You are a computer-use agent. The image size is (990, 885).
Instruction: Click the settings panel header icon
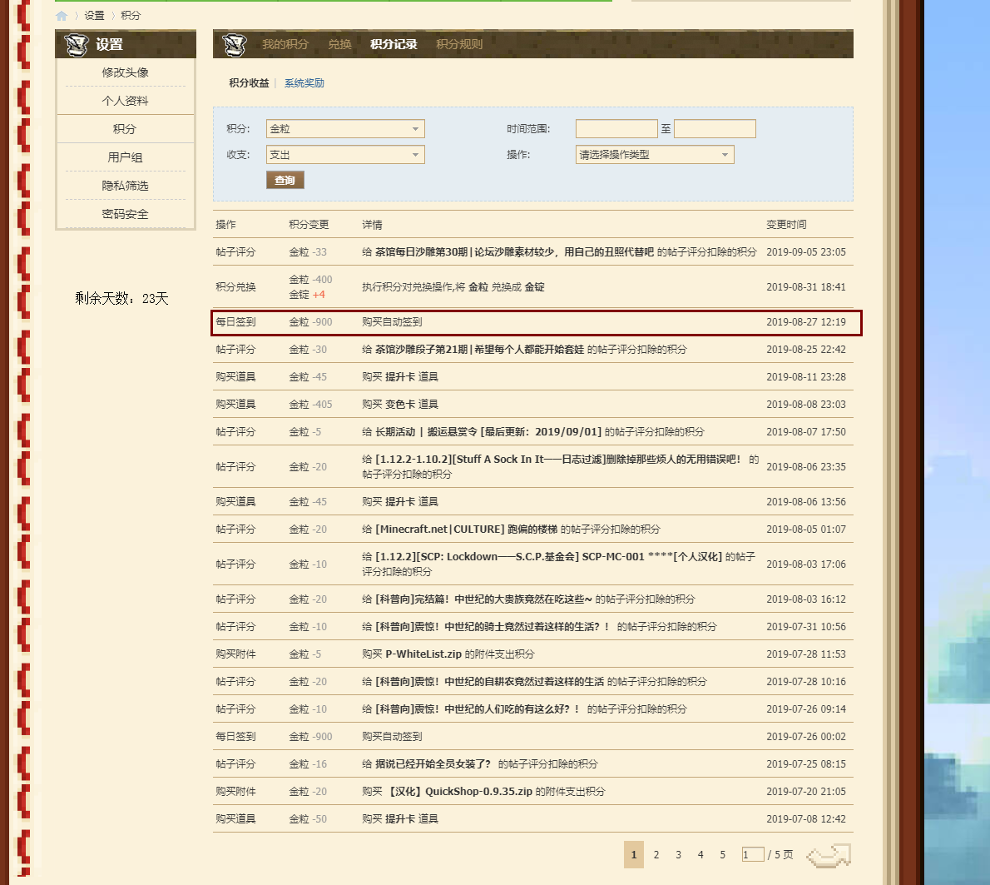[x=77, y=45]
